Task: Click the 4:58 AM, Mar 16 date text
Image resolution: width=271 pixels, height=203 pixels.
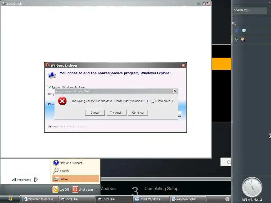Action: (252, 200)
